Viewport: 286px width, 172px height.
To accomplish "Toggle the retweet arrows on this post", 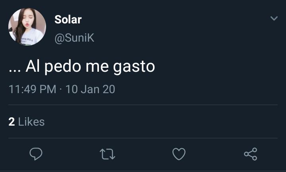I will (x=107, y=154).
